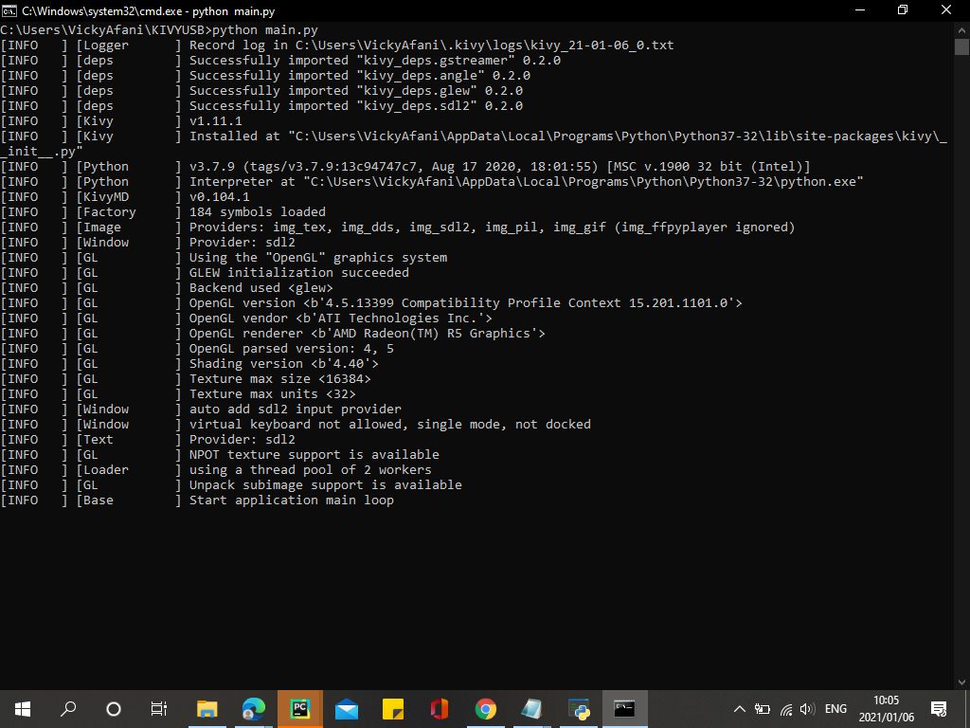The height and width of the screenshot is (728, 970).
Task: Show hidden system tray icons
Action: (739, 709)
